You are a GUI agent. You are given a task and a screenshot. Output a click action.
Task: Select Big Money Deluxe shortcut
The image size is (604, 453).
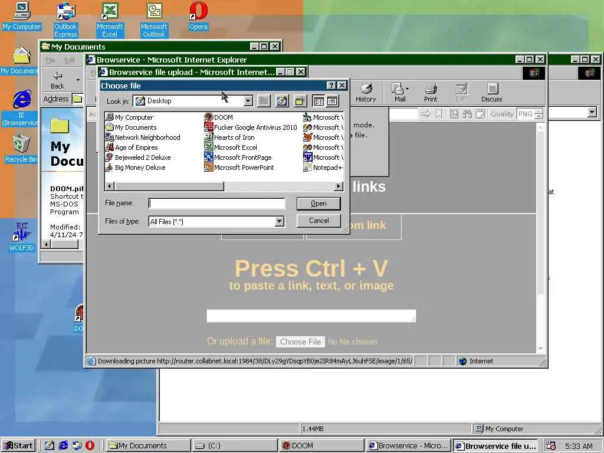(136, 167)
